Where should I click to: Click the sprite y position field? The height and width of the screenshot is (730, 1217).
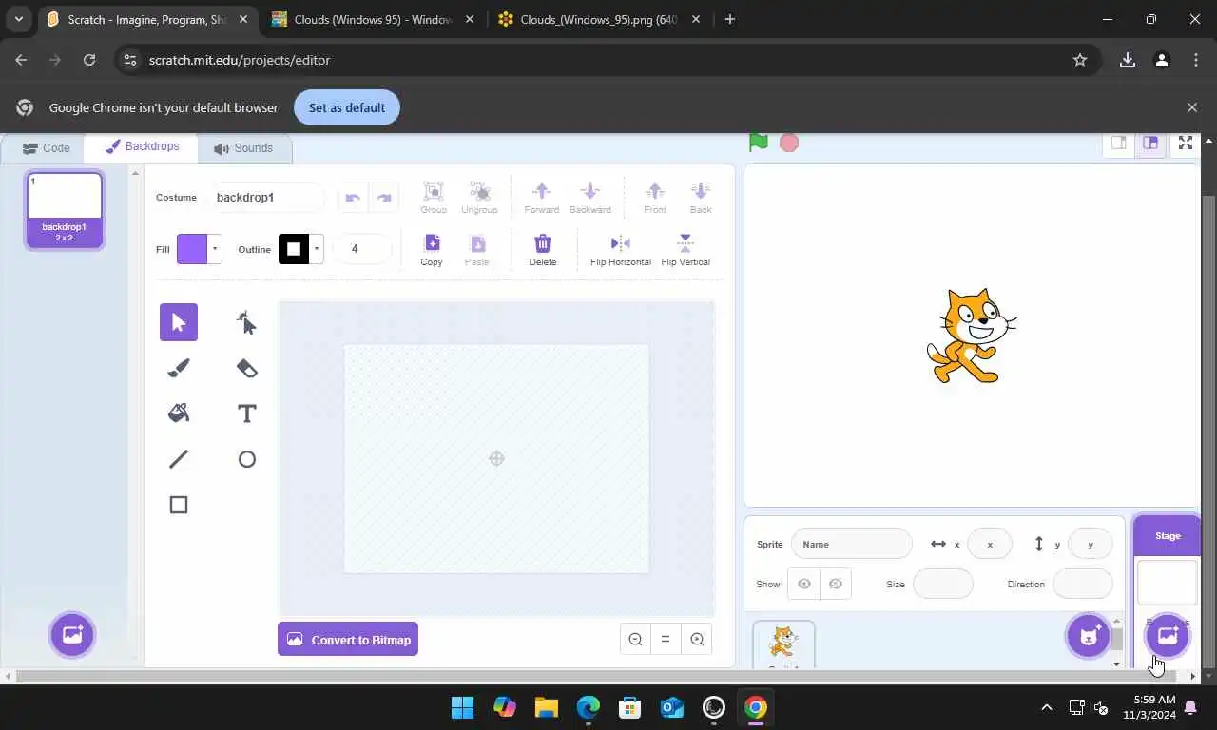click(x=1091, y=544)
